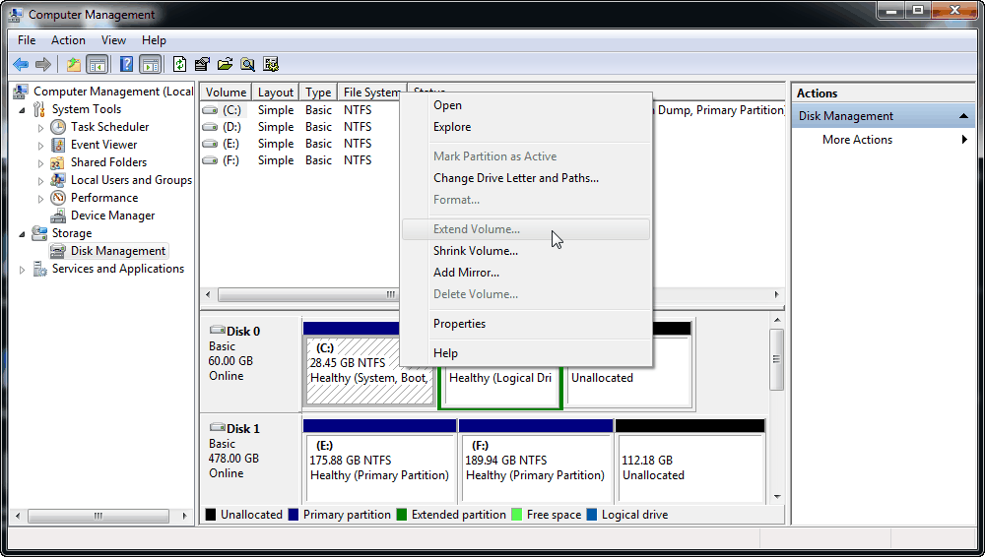Click Services and Applications node icon
This screenshot has width=985, height=557.
(x=39, y=269)
